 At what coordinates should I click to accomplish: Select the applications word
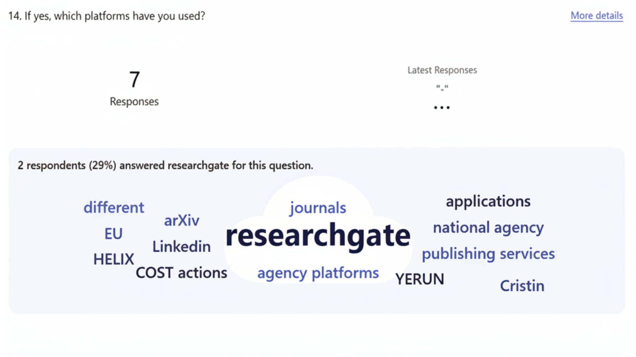[x=488, y=201]
